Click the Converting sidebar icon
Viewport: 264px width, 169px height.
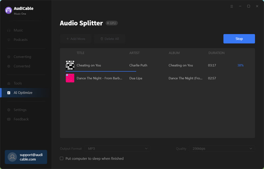click(x=9, y=57)
